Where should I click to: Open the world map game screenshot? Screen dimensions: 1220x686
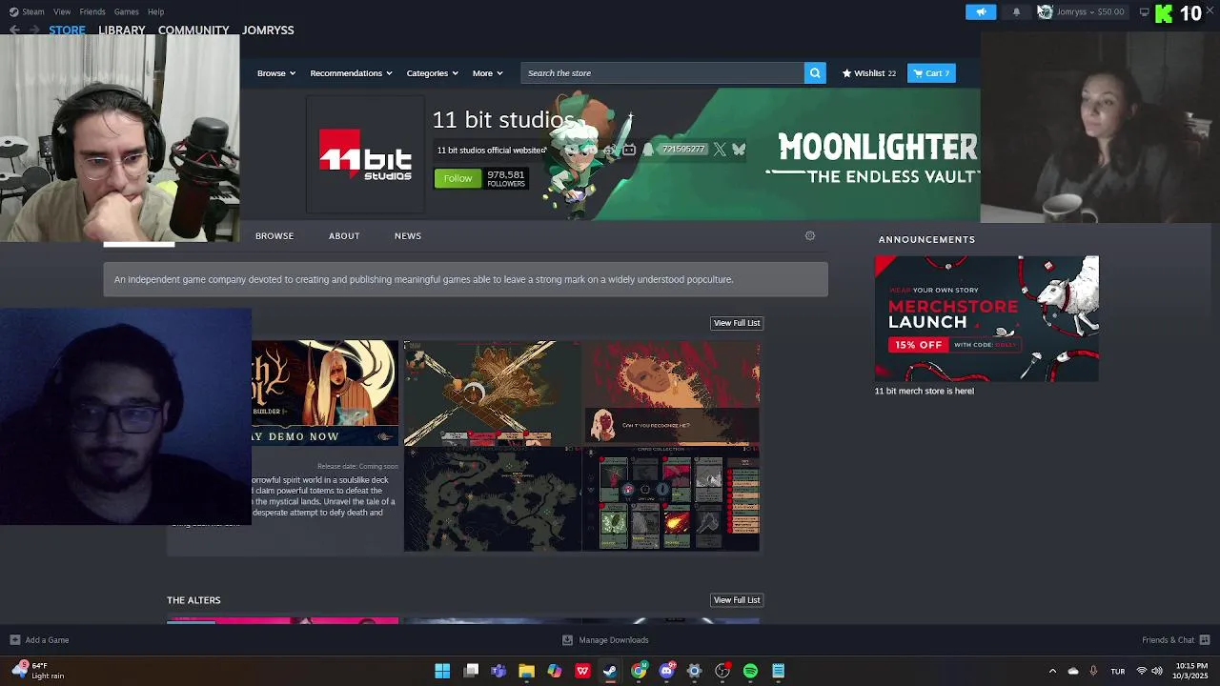tap(492, 499)
